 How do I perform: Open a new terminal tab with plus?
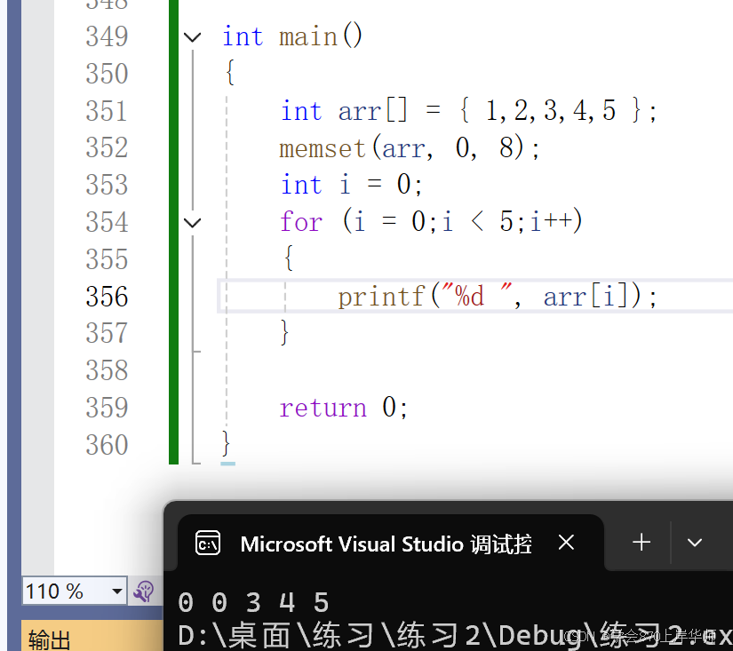[641, 543]
